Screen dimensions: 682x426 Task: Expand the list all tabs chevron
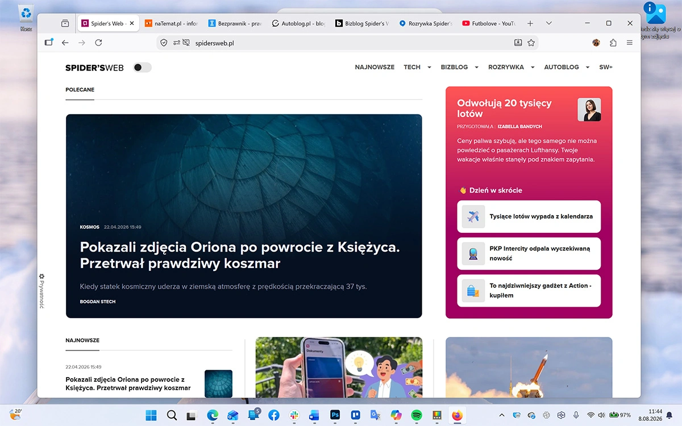tap(548, 23)
